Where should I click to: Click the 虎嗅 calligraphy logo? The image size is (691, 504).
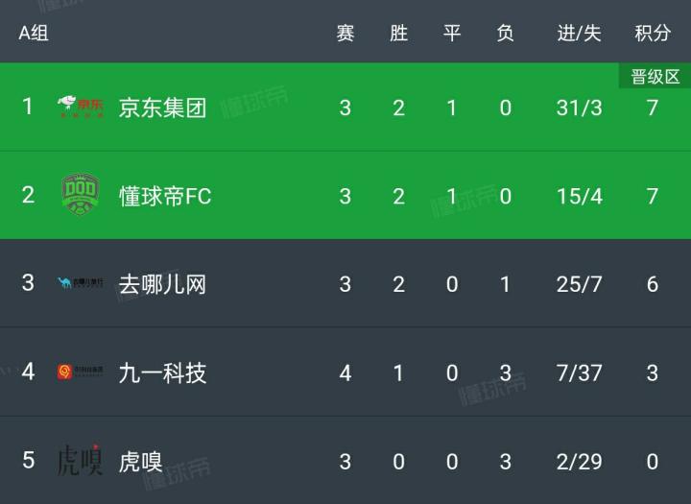coord(80,460)
